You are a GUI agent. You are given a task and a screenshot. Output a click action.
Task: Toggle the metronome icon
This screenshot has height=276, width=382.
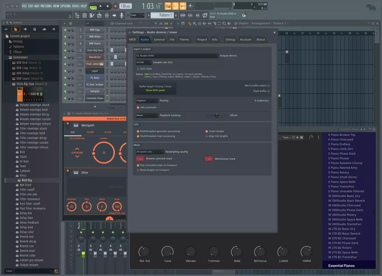pyautogui.click(x=190, y=6)
